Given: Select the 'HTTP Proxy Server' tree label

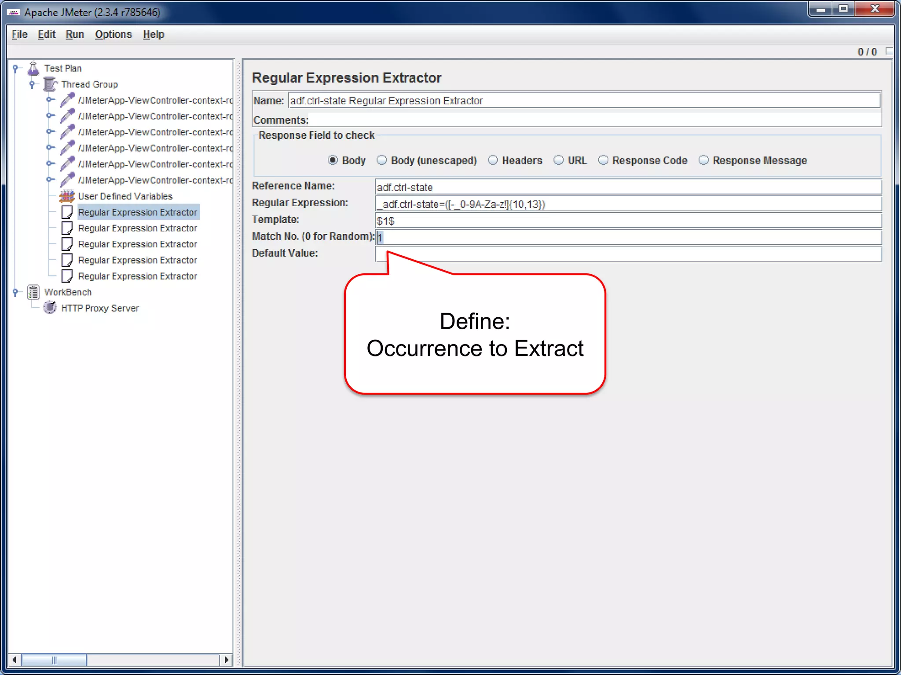Looking at the screenshot, I should tap(100, 308).
